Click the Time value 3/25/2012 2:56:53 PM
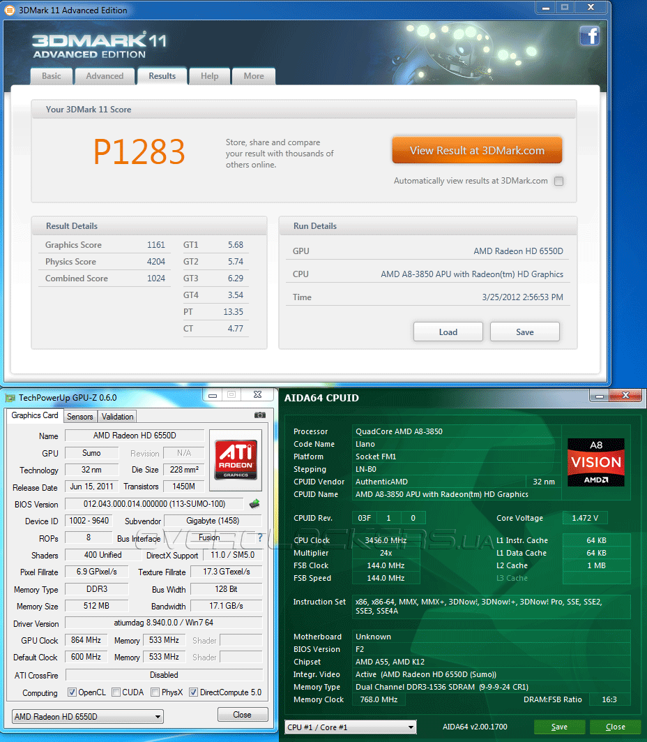The height and width of the screenshot is (742, 647). [523, 297]
